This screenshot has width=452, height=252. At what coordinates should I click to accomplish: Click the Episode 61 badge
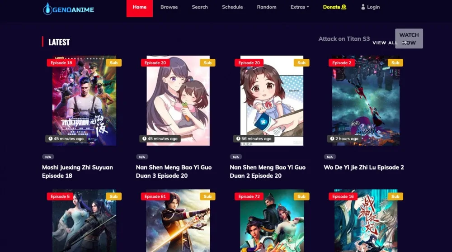click(x=155, y=196)
